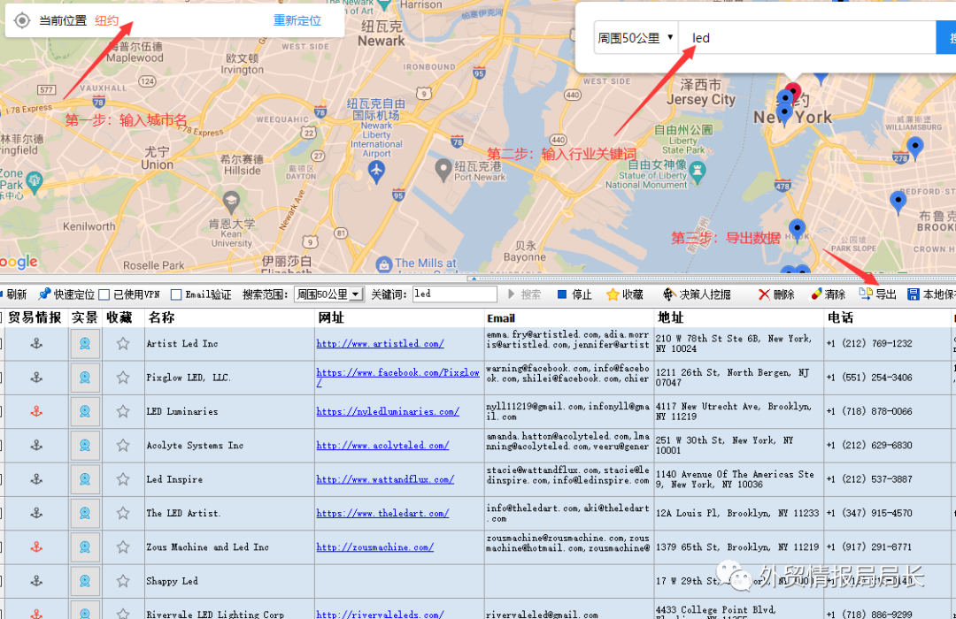This screenshot has height=619, width=956.
Task: Open the 周围50公里 range dropdown on map
Action: pyautogui.click(x=636, y=38)
